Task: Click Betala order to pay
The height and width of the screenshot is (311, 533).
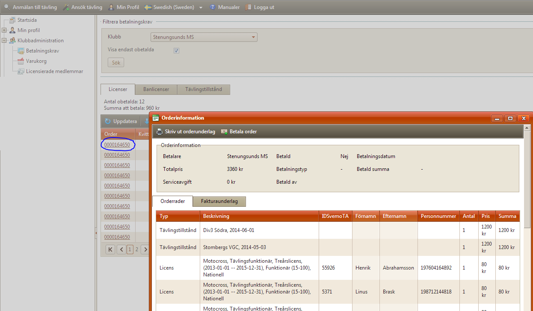Action: coord(239,132)
